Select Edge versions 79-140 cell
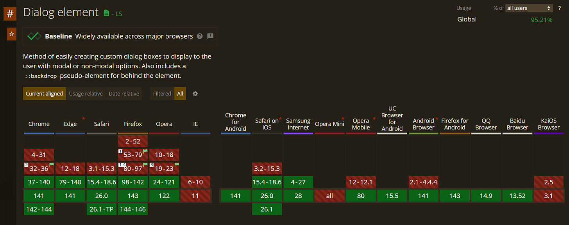This screenshot has width=569, height=225. [x=70, y=182]
